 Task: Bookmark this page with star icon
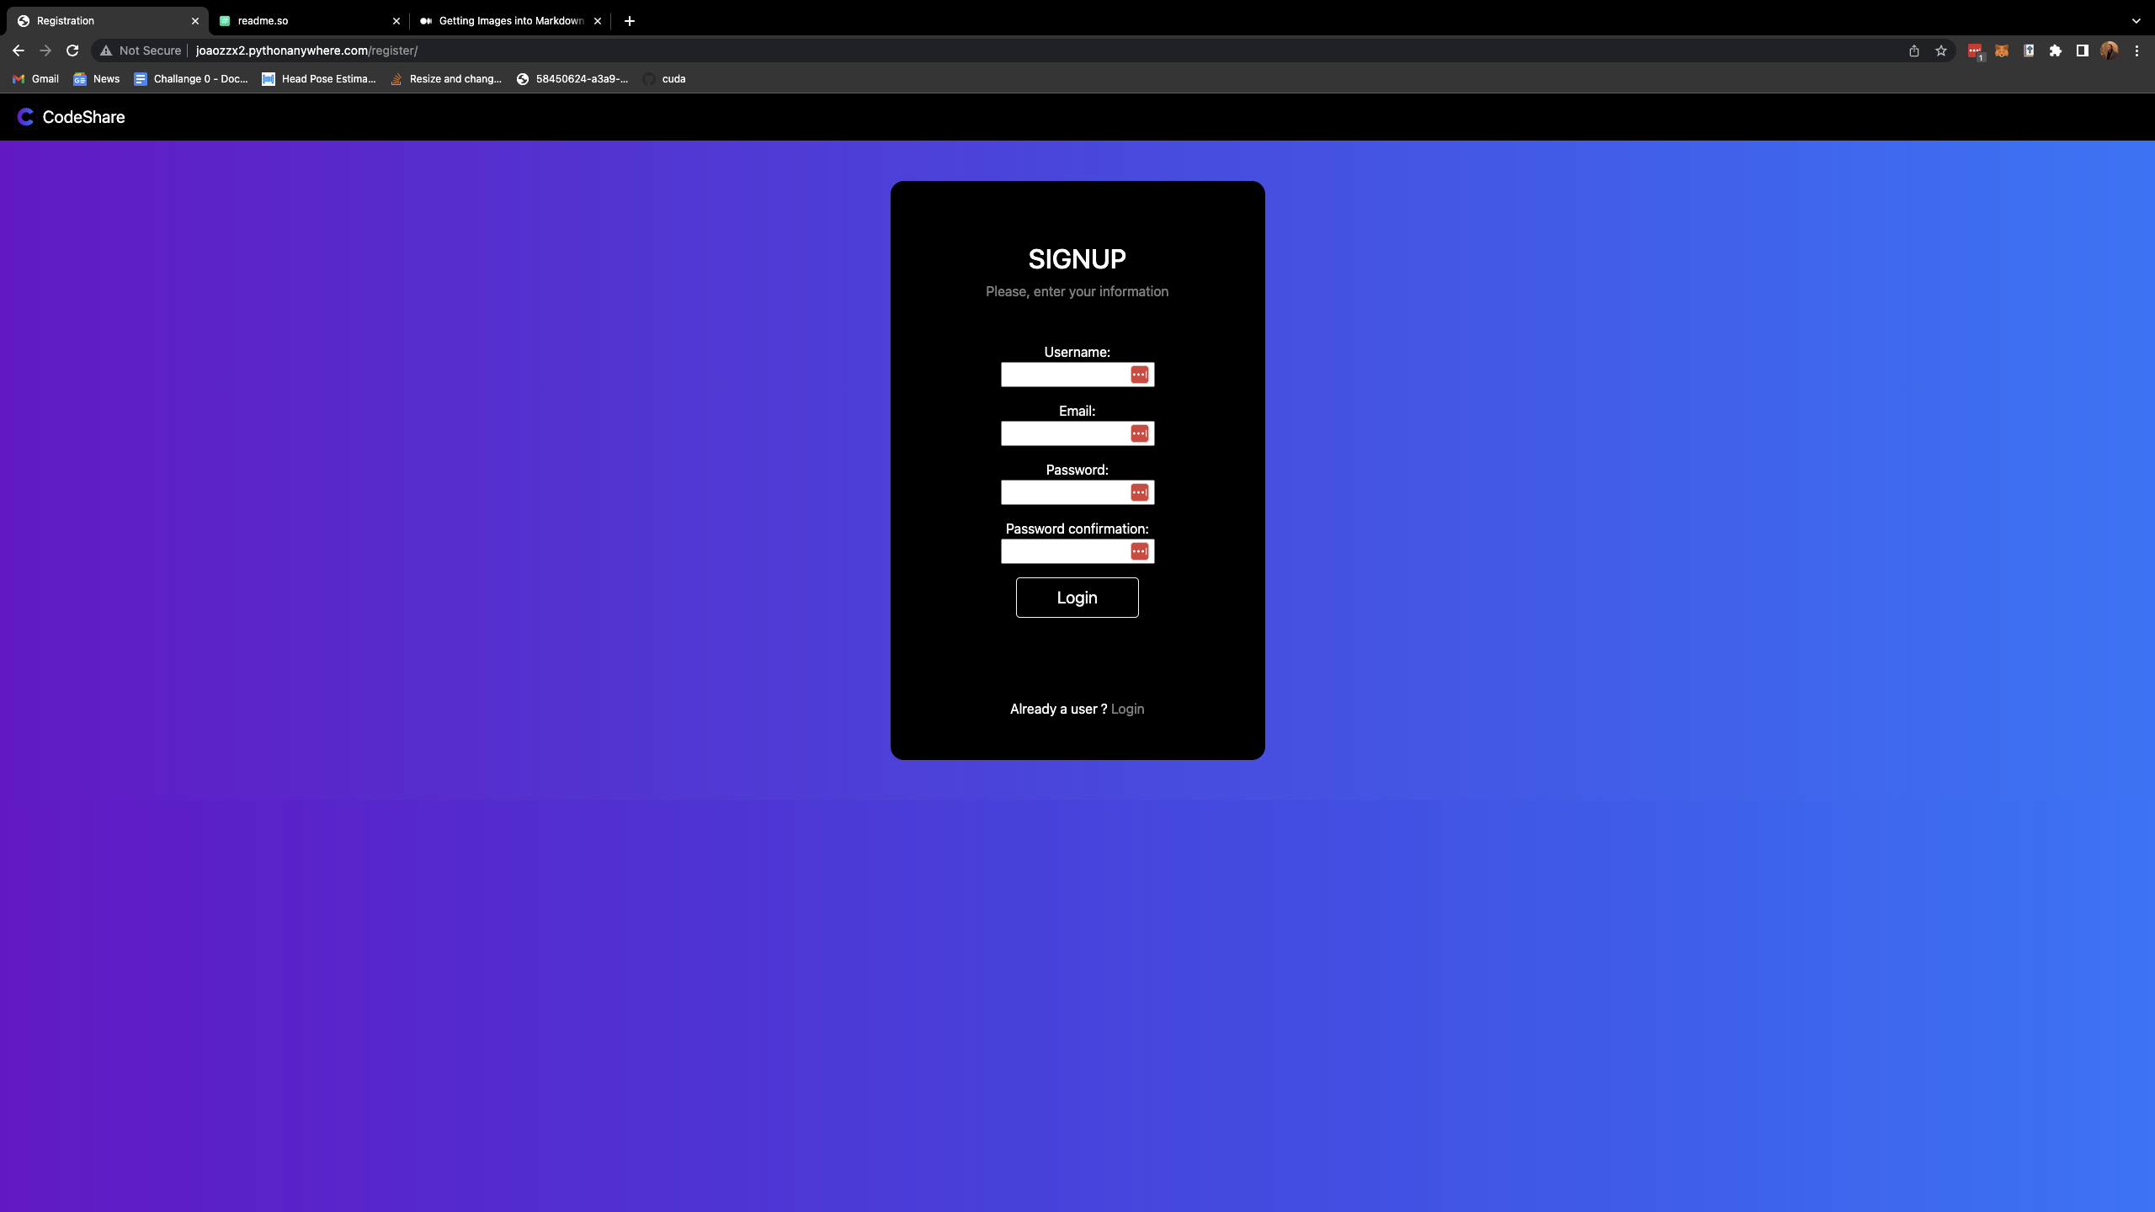tap(1941, 50)
